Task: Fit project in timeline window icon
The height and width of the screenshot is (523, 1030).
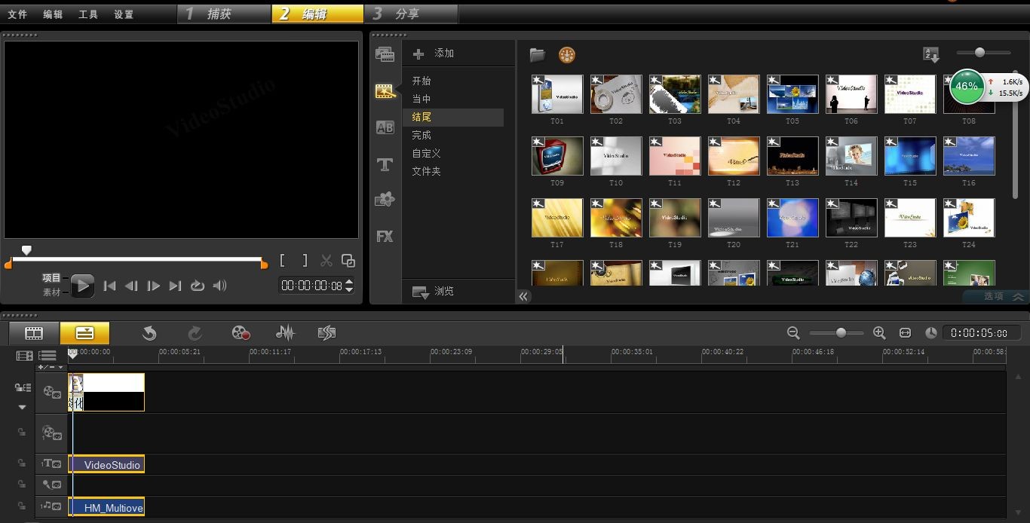Action: click(x=906, y=333)
